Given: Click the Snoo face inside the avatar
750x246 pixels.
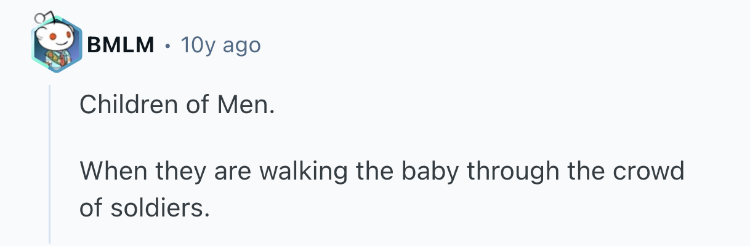Looking at the screenshot, I should [55, 36].
